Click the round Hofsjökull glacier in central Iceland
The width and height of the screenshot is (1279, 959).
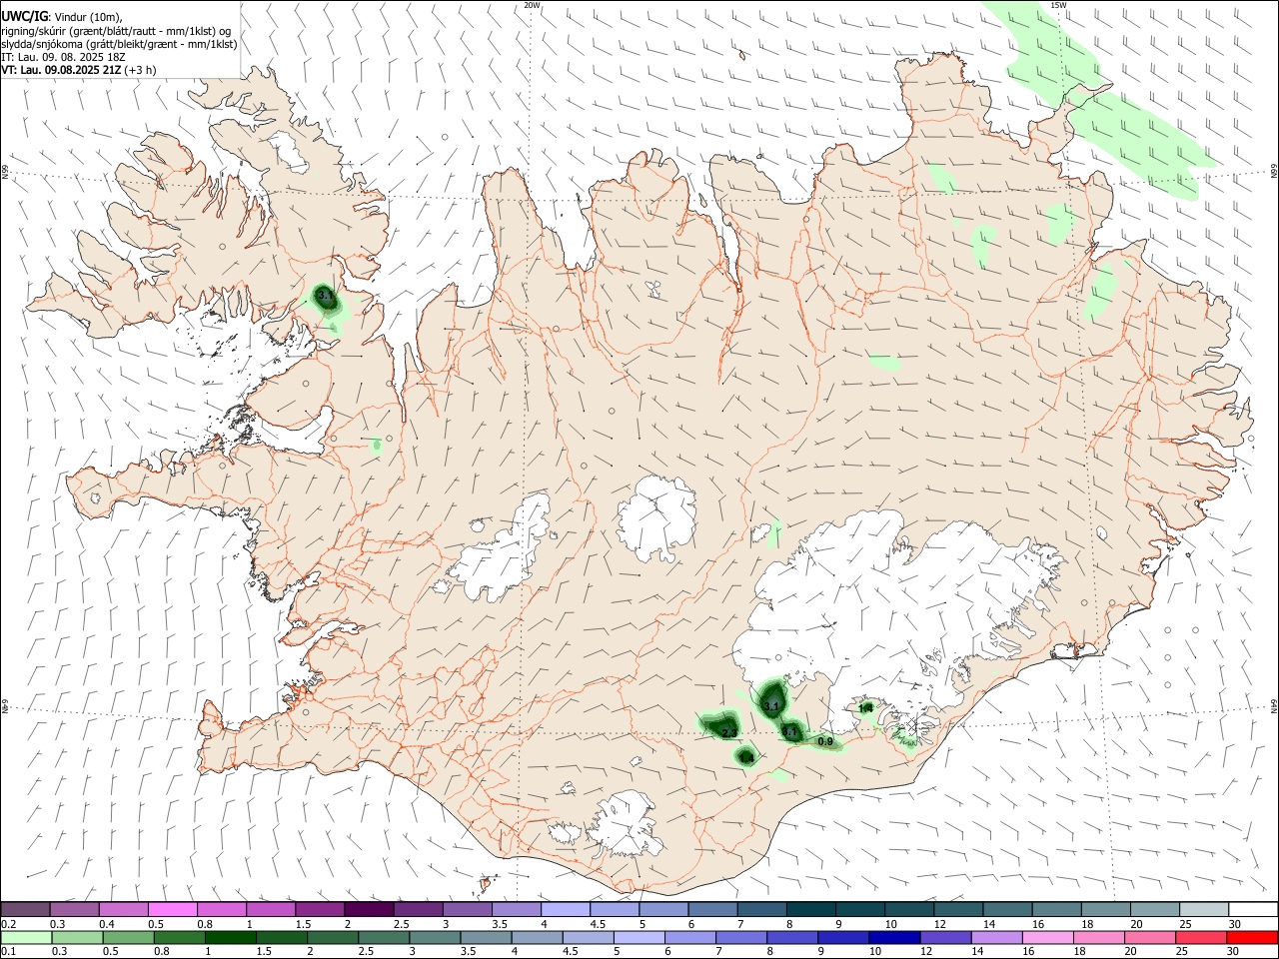click(x=656, y=519)
